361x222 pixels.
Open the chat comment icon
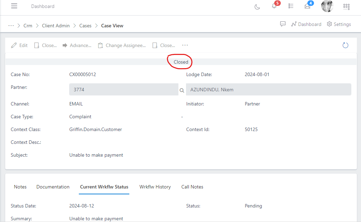[x=283, y=24]
